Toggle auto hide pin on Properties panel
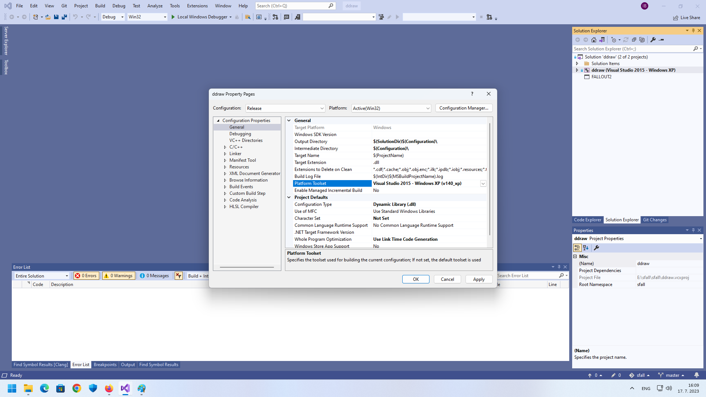Image resolution: width=706 pixels, height=397 pixels. coord(693,230)
